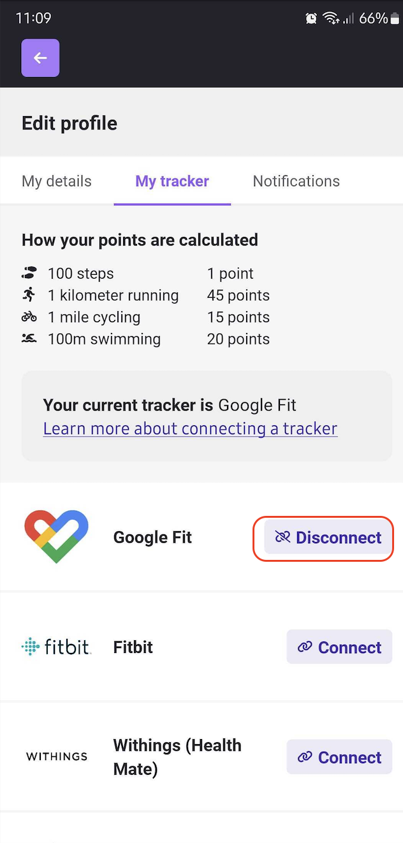
Task: Connect the Fitbit tracker
Action: coord(339,647)
